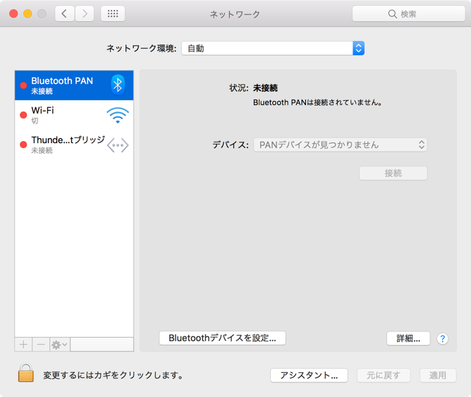
Task: Click Bluetoothデバイスを設定... button
Action: [222, 338]
